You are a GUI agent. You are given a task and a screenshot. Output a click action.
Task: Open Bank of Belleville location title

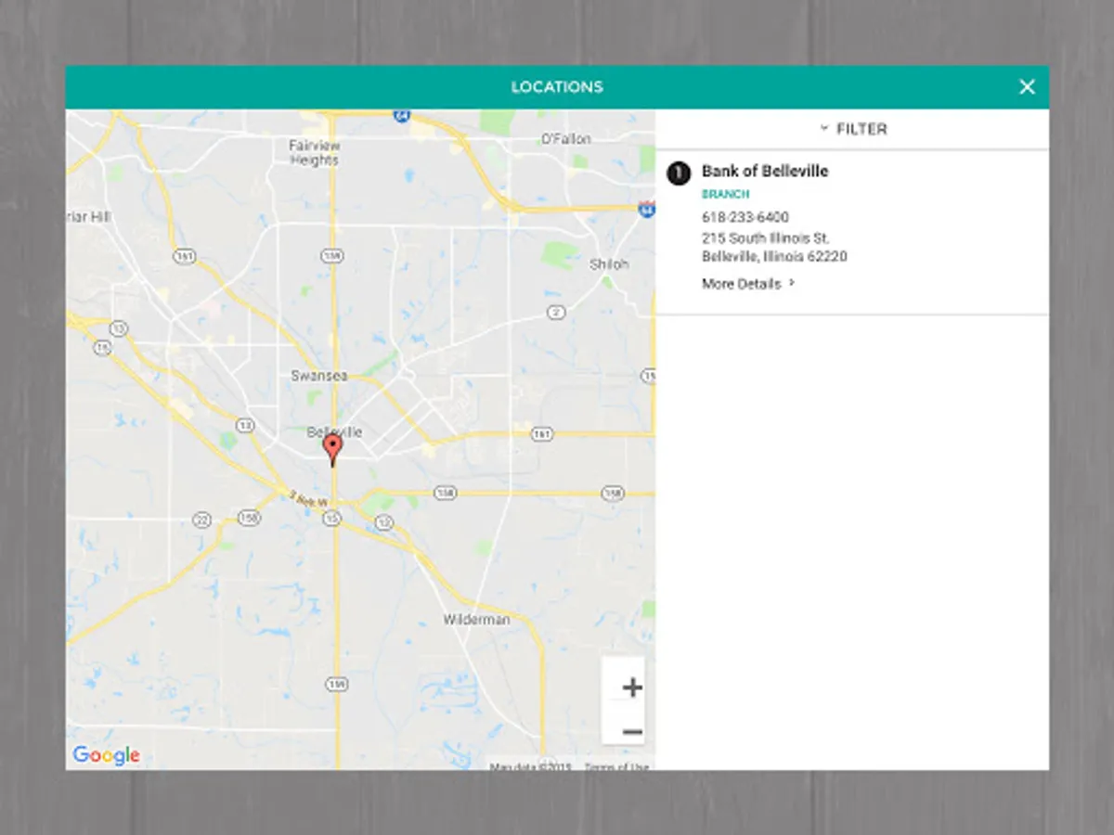[765, 171]
